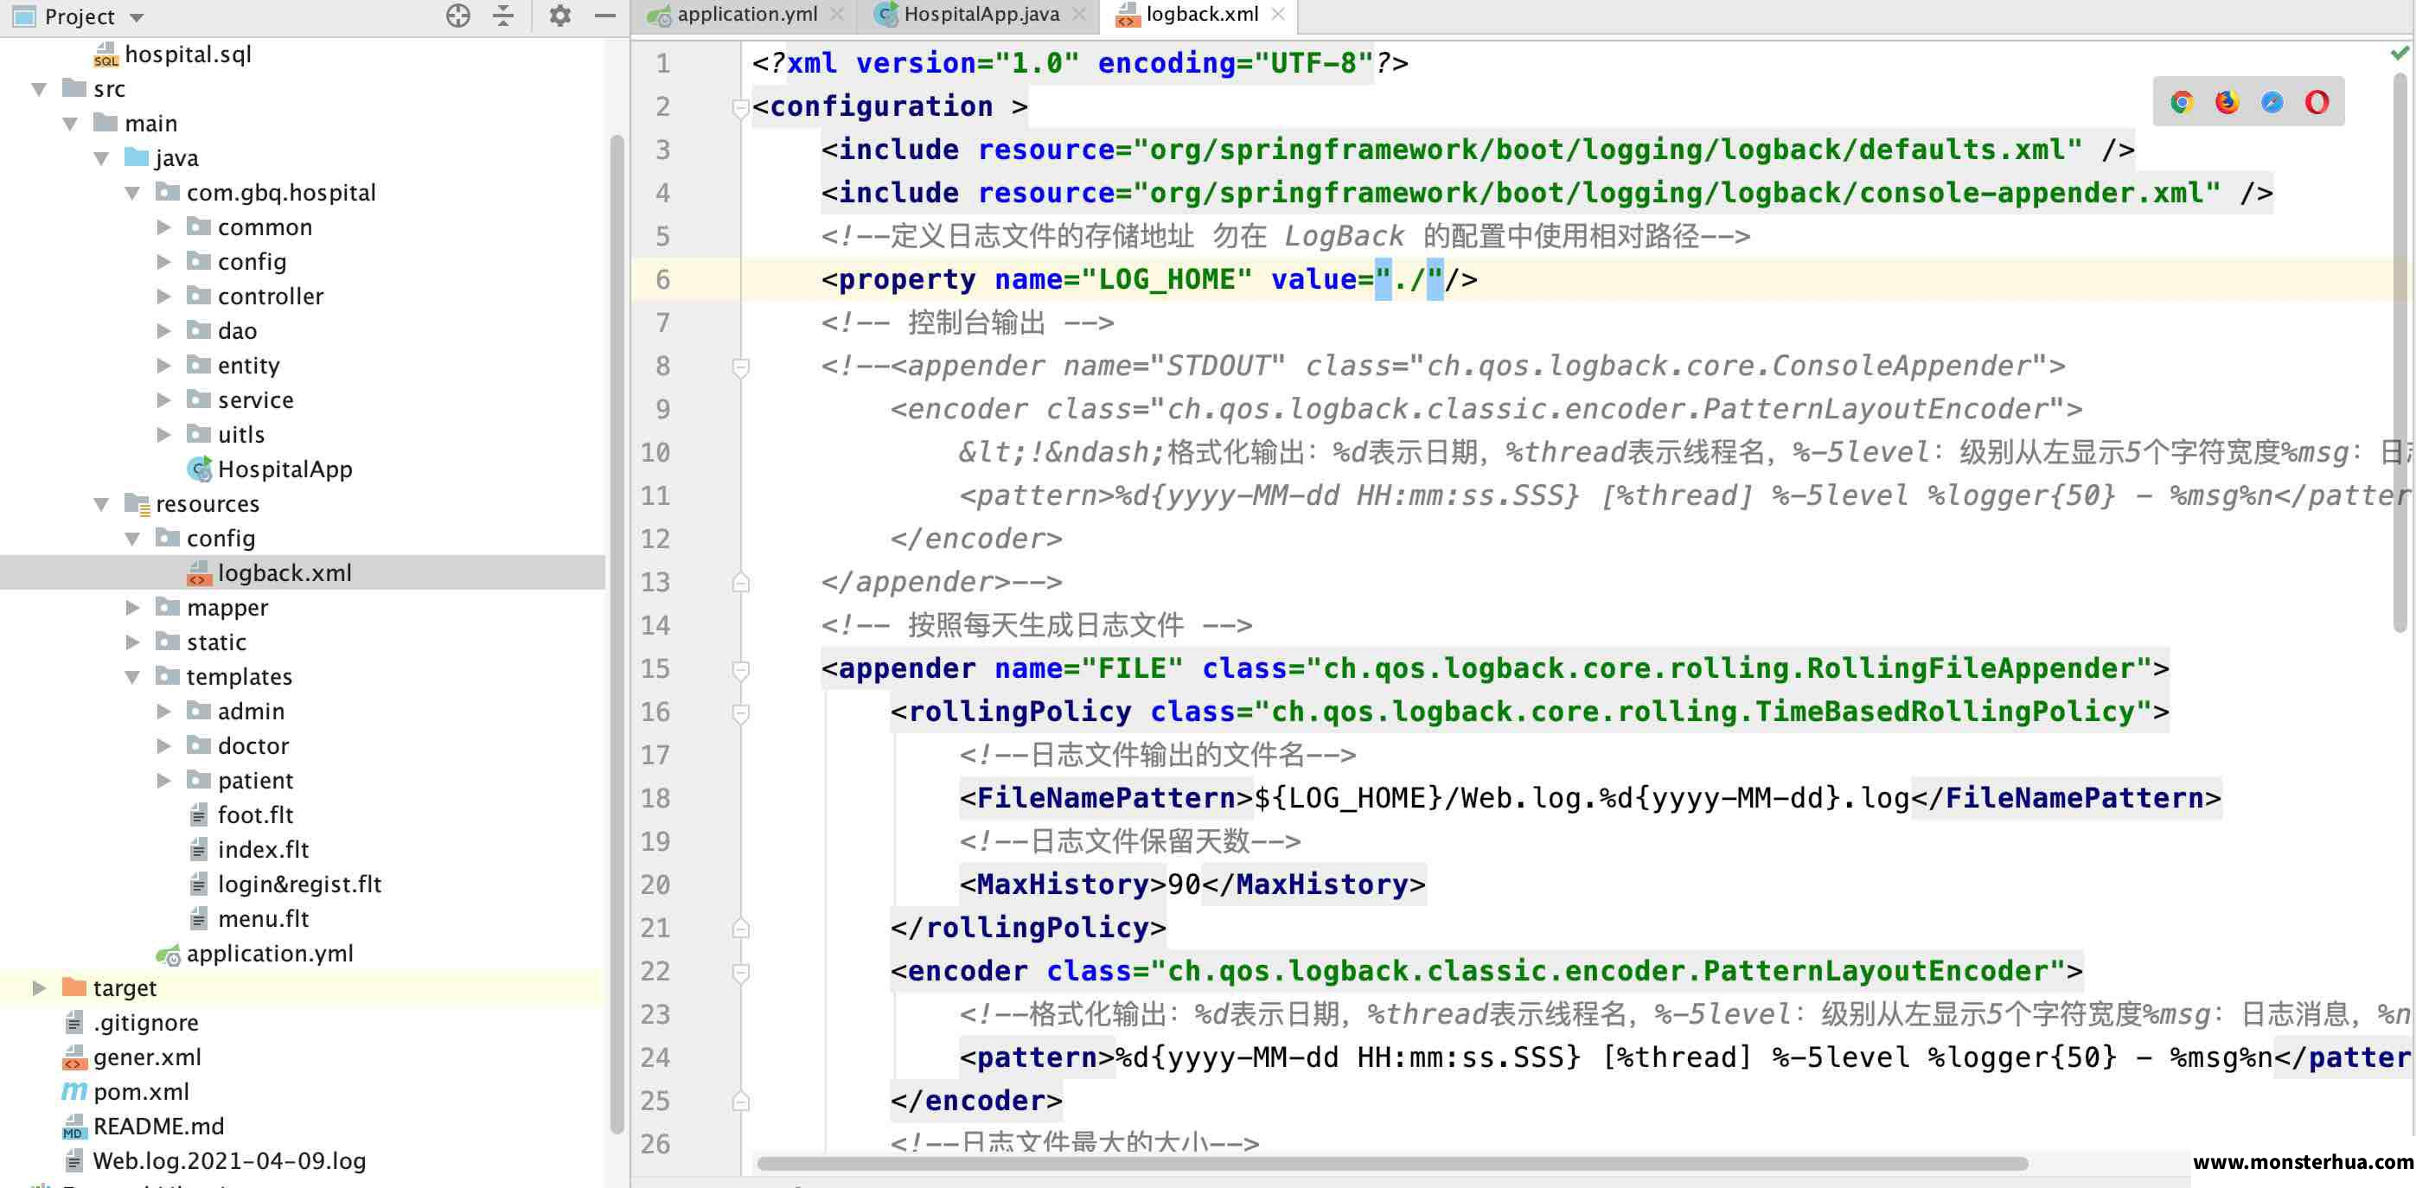This screenshot has height=1188, width=2416.
Task: Select foot.flt template file
Action: click(255, 814)
